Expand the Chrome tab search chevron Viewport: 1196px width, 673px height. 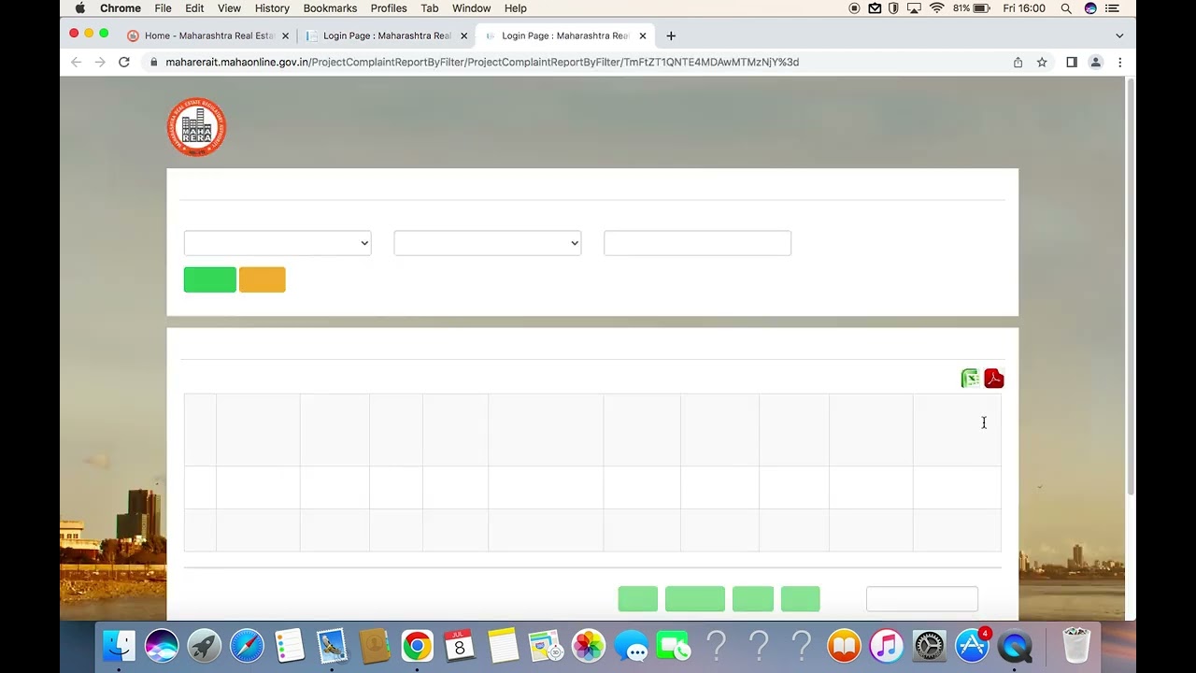(x=1119, y=36)
